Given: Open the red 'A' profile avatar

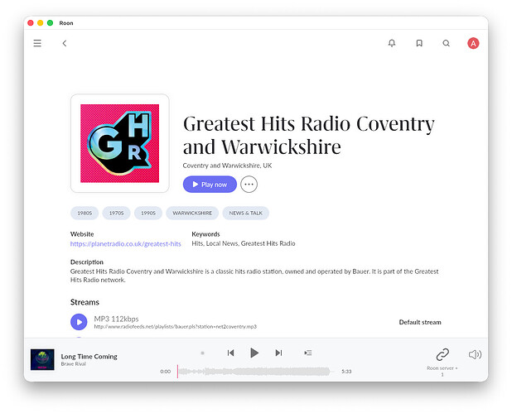Looking at the screenshot, I should [473, 43].
